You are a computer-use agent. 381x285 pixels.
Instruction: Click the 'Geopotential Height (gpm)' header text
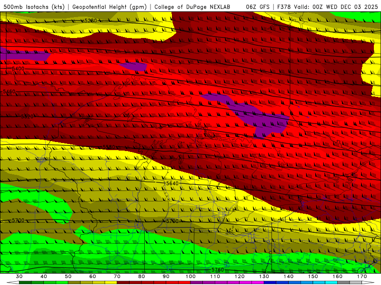[x=110, y=7]
